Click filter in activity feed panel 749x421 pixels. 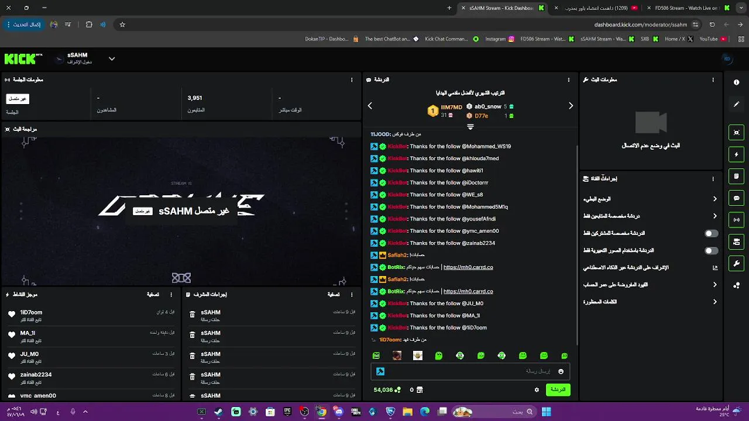153,295
